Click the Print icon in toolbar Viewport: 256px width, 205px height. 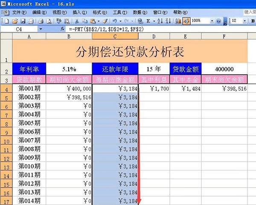click(x=41, y=21)
